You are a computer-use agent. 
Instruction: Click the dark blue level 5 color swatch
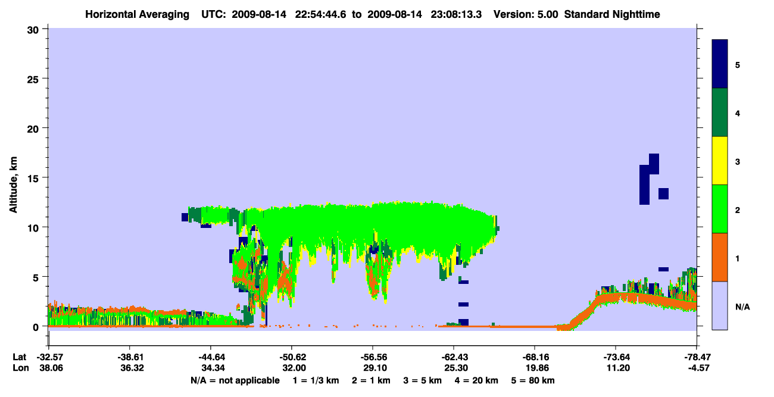pos(720,64)
